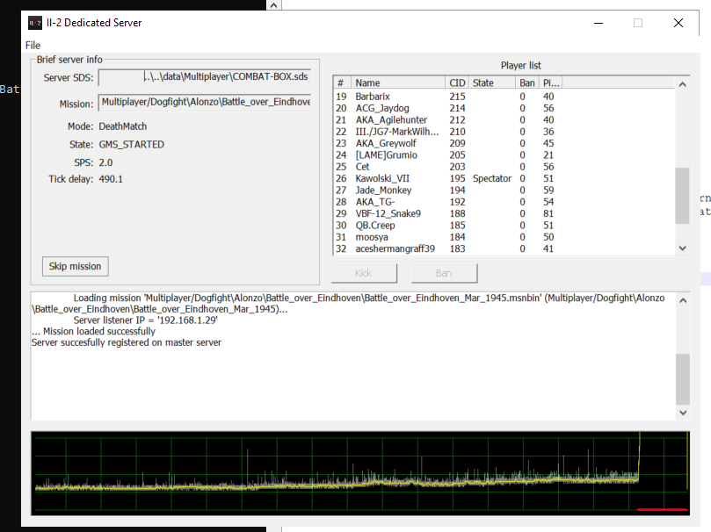Select player VBF-12_Snake9
Screen dimensions: 711x532
(388, 213)
